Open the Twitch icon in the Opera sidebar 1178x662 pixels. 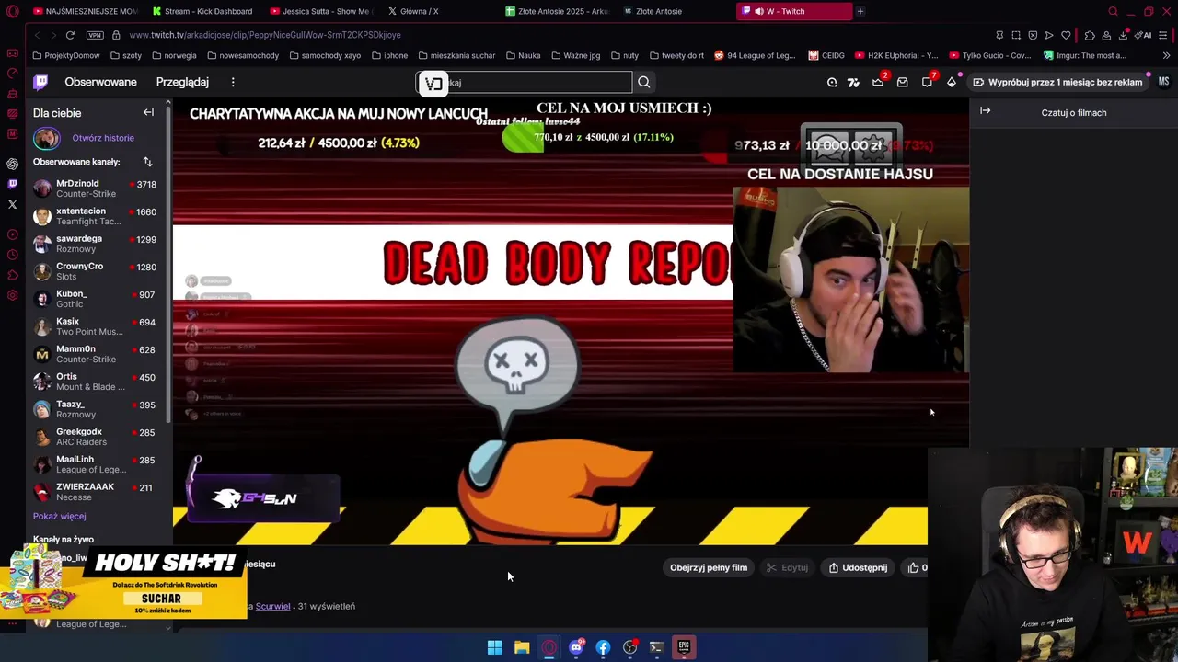point(12,184)
